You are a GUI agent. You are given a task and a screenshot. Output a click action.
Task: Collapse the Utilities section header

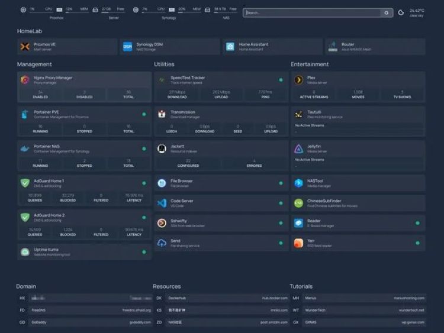pos(164,64)
